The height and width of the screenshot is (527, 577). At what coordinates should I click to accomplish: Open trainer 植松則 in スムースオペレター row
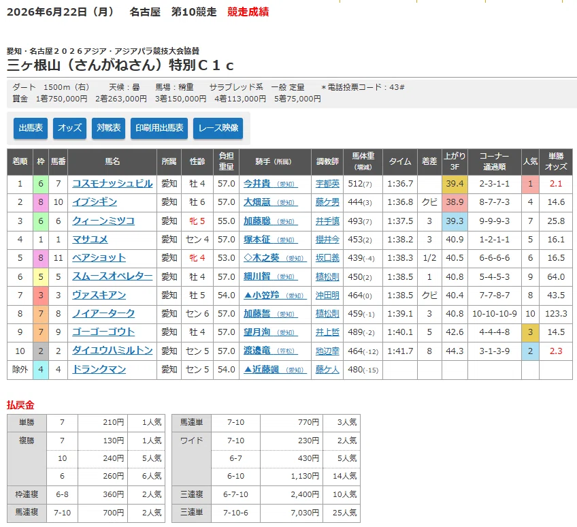[327, 276]
